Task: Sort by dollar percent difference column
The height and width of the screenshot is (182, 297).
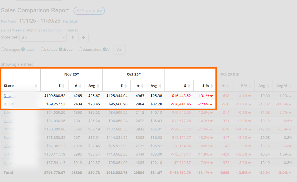Action: [212, 86]
